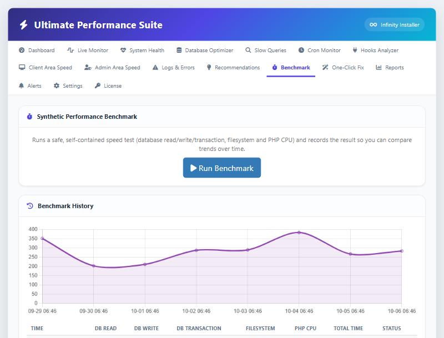
Task: Go to the Reports tab
Action: pos(390,67)
